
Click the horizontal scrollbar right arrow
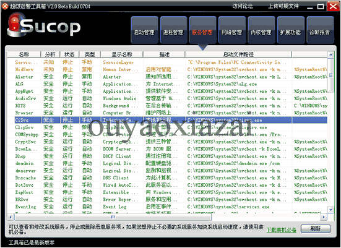click(324, 216)
